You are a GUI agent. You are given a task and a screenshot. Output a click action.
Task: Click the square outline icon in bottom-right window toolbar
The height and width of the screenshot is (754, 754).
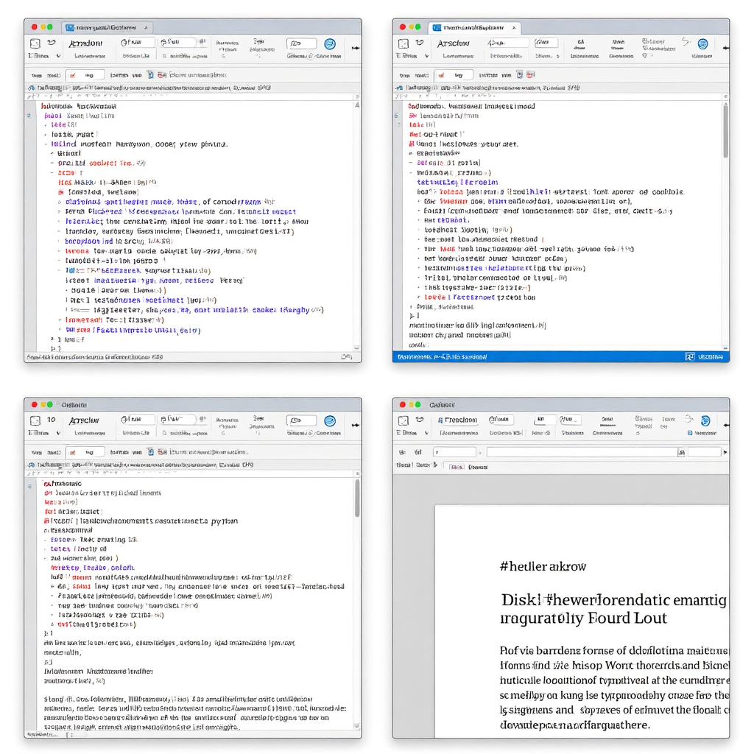(x=404, y=420)
